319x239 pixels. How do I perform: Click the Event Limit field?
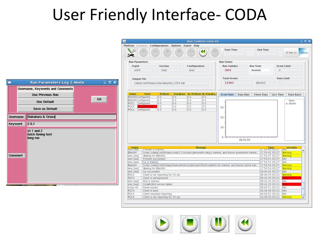(288, 70)
